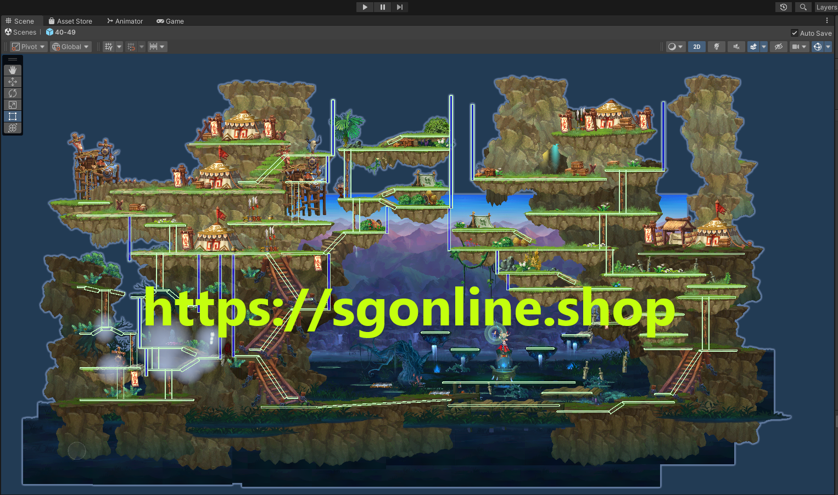Expand the scene effects options arrow
This screenshot has width=838, height=495.
(763, 47)
